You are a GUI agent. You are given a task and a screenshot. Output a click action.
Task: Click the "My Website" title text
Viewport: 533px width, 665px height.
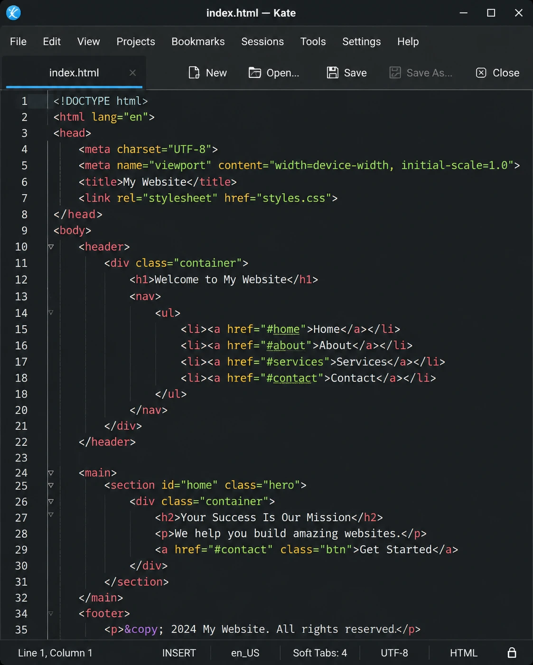(155, 182)
